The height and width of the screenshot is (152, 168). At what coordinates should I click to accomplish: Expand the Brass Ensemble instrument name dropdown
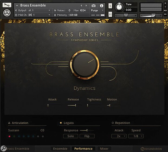pos(17,5)
